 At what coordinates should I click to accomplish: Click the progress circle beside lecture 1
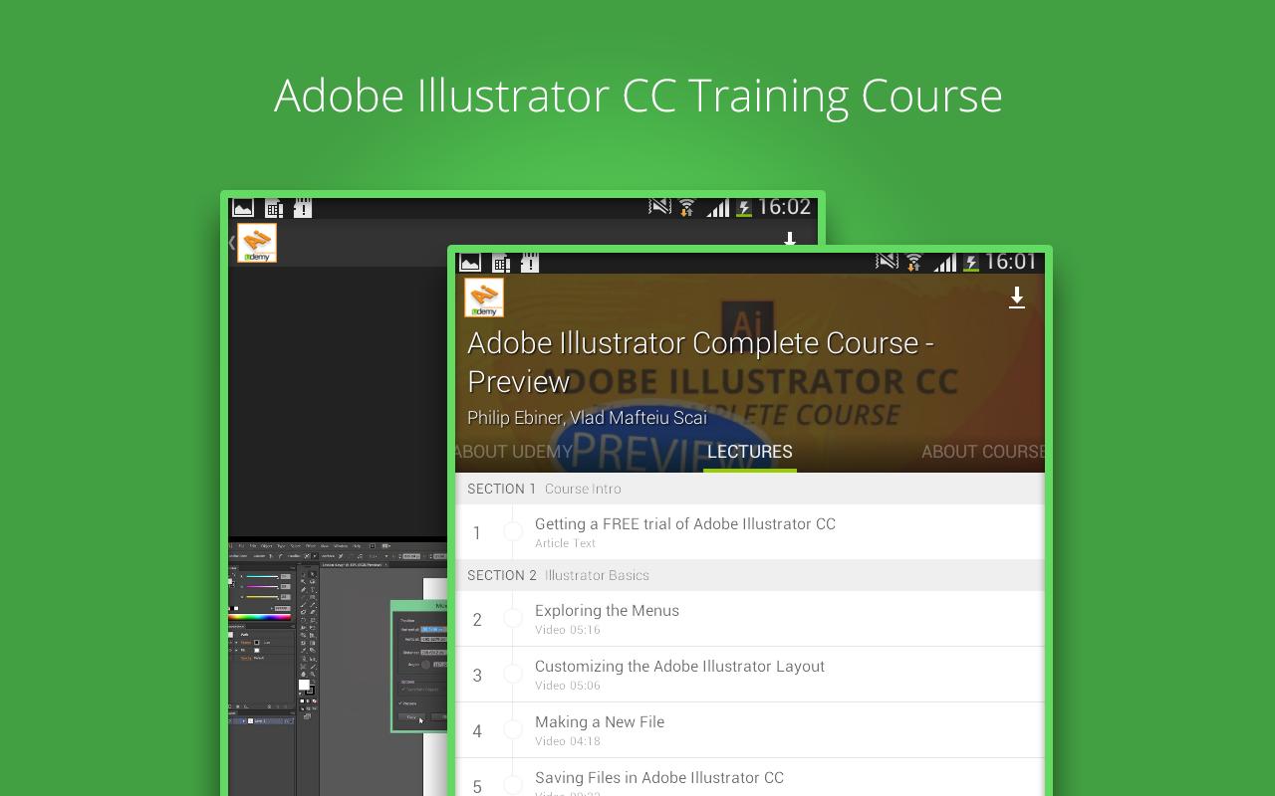[x=513, y=532]
